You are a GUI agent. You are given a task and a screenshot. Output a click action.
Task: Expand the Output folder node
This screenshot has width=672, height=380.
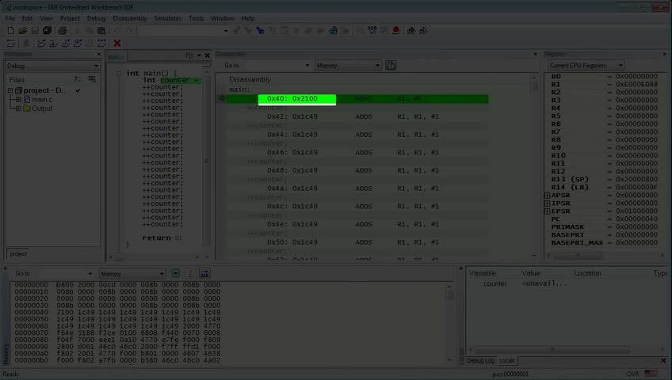pyautogui.click(x=18, y=108)
